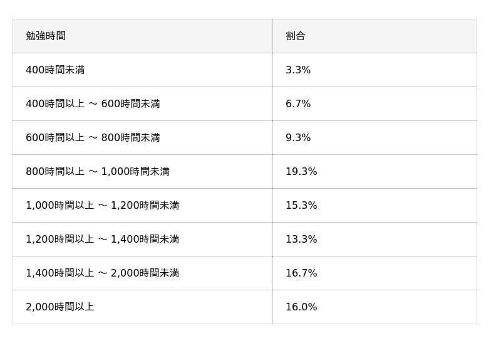Click the 〜 symbol in 1,400時間以上 row
The image size is (501, 343).
103,273
